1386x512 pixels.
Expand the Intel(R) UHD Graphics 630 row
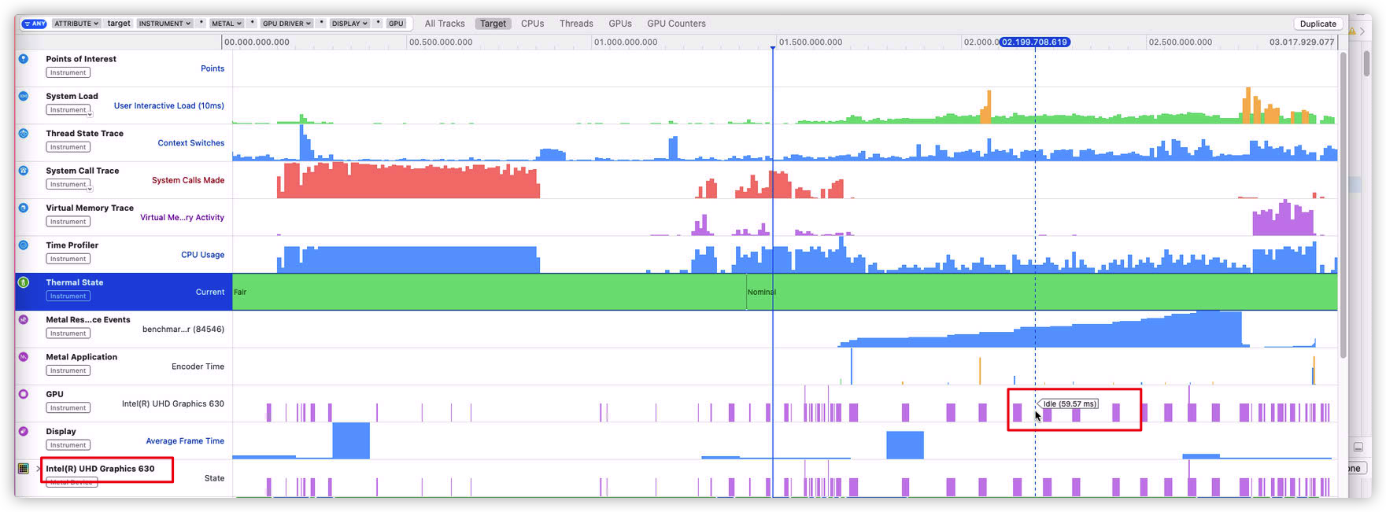pos(38,469)
